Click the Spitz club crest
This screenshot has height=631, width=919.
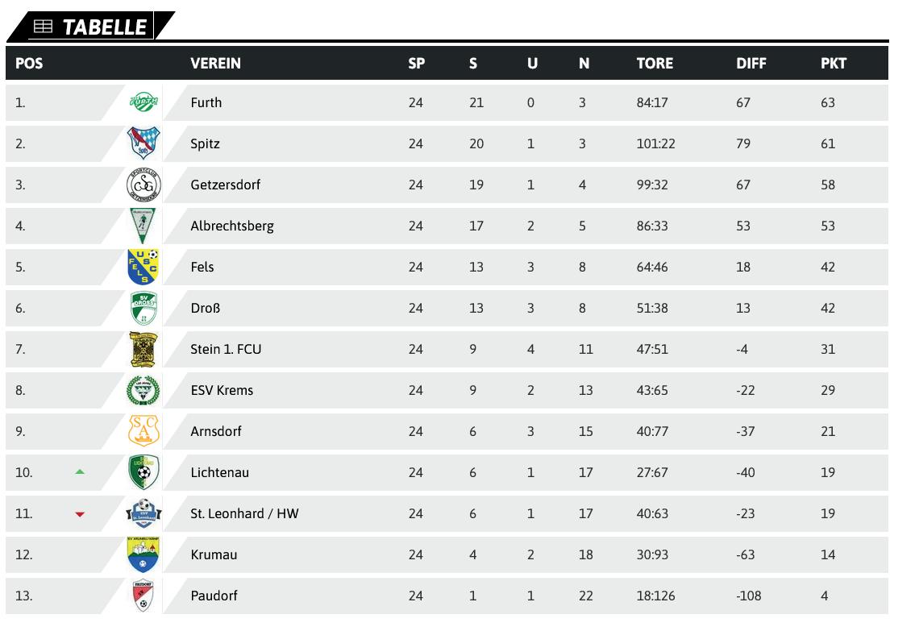(x=143, y=143)
